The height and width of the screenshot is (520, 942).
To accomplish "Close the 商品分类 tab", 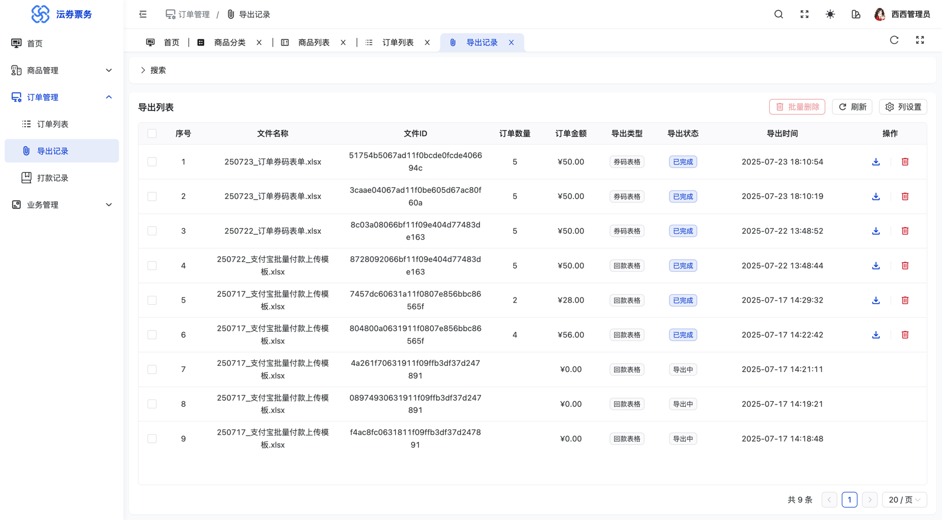I will [x=259, y=43].
